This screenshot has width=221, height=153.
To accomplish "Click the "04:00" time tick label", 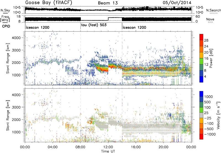I will [x=52, y=147].
